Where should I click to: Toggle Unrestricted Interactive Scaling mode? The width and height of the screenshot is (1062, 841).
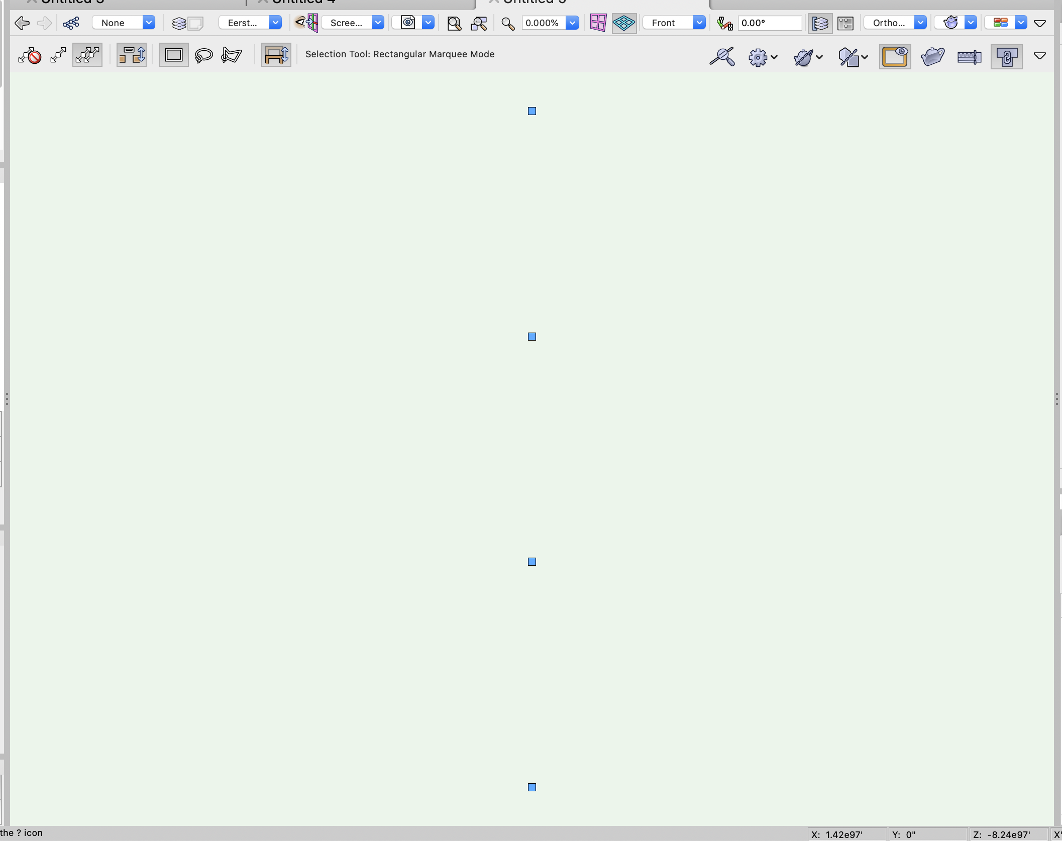pos(87,55)
